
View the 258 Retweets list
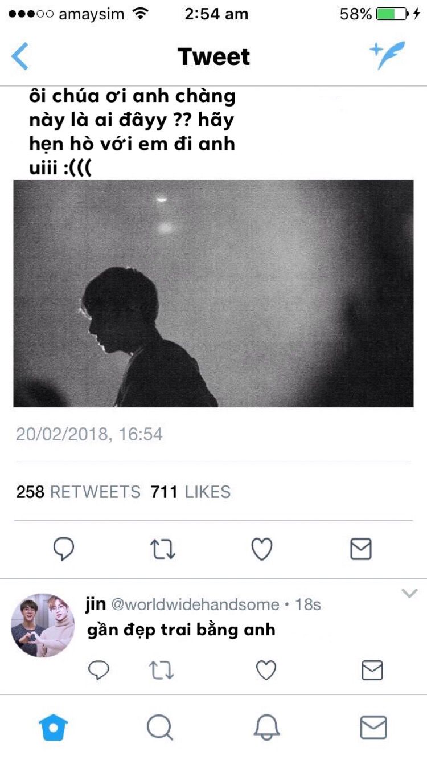78,492
